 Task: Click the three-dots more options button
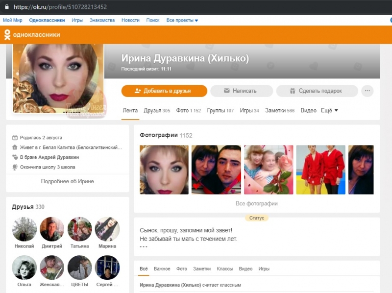click(x=367, y=91)
